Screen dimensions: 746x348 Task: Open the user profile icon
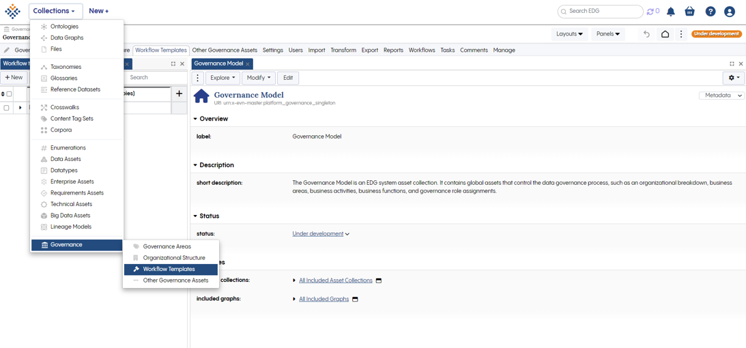730,12
